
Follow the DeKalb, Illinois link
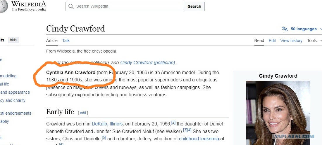(x=107, y=124)
